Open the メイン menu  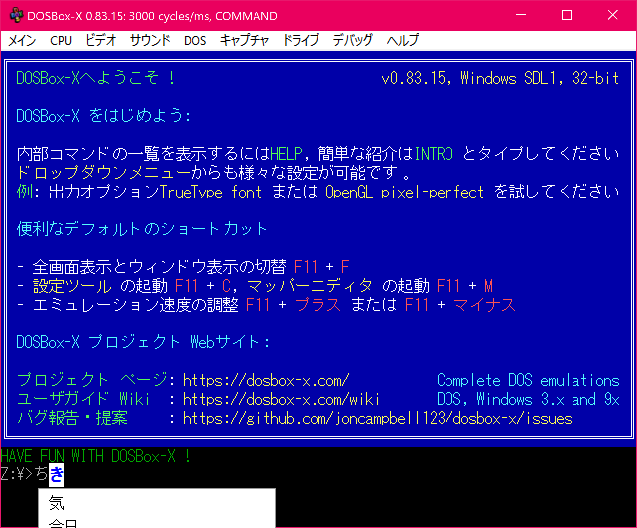click(22, 40)
